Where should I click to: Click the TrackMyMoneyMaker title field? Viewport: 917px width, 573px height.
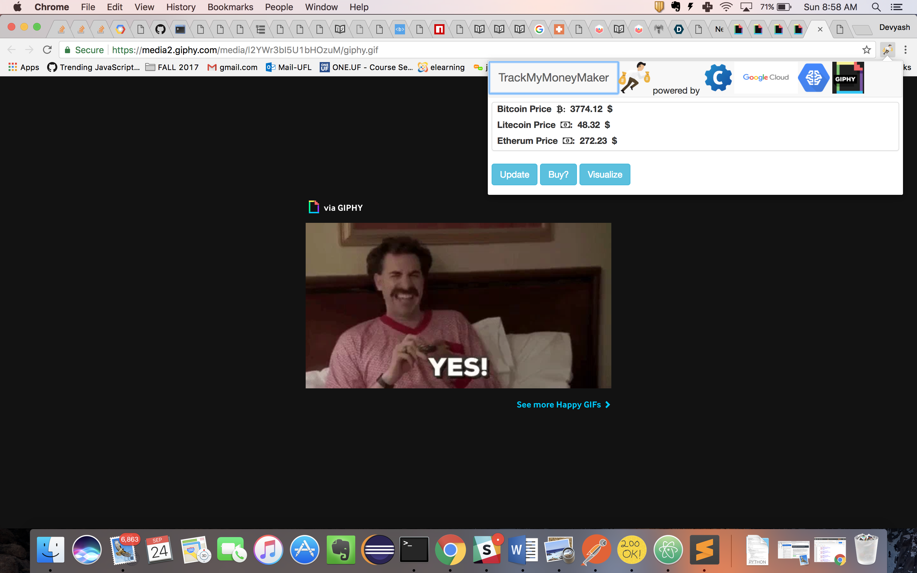pos(553,78)
